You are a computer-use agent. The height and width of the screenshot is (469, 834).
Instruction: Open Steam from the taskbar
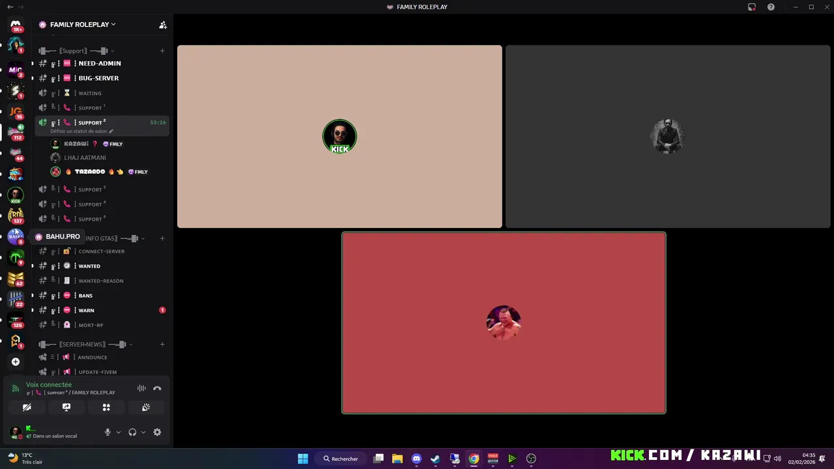coord(435,459)
